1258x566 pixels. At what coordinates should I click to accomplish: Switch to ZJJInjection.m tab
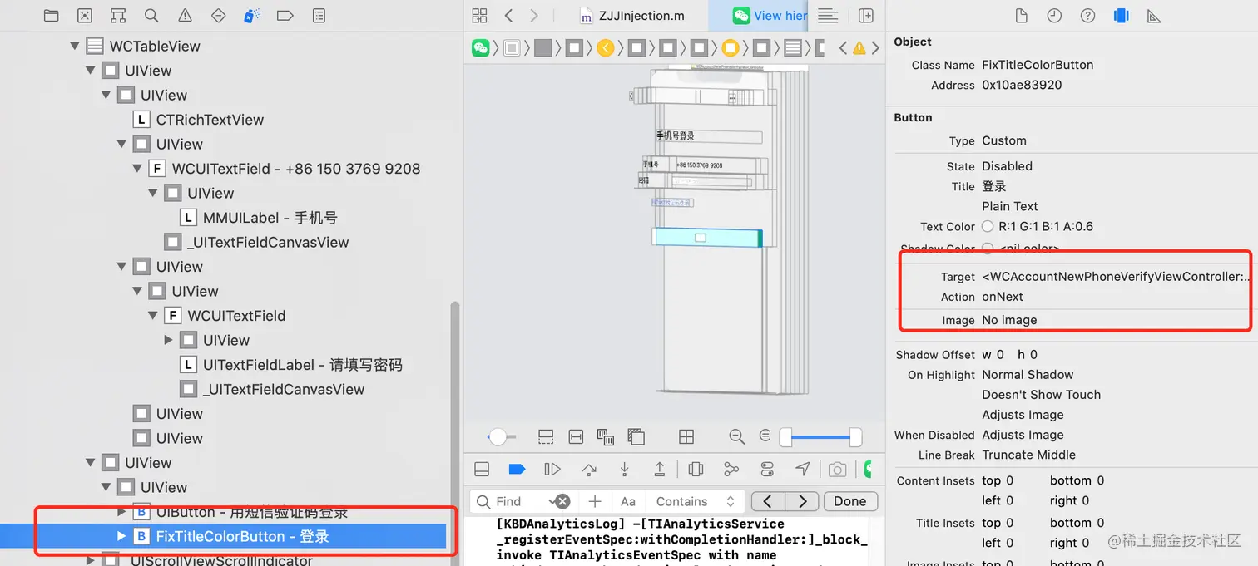(632, 16)
